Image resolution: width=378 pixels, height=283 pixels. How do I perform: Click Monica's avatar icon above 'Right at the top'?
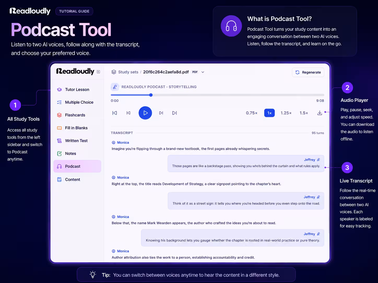(114, 177)
